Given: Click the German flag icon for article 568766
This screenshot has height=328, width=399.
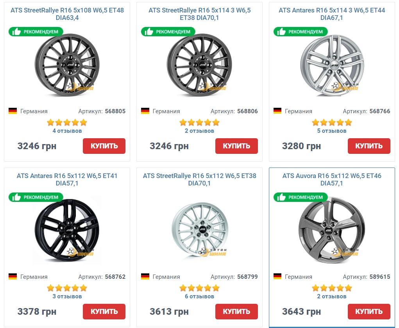Looking at the screenshot, I should pos(277,111).
